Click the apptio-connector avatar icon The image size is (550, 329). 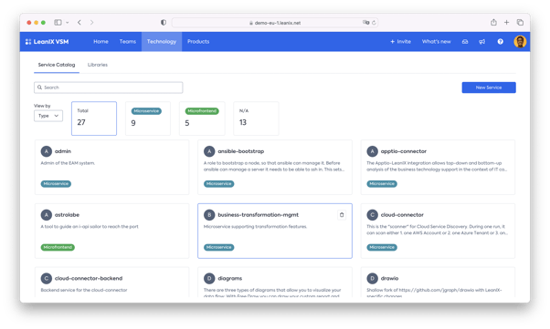(373, 151)
